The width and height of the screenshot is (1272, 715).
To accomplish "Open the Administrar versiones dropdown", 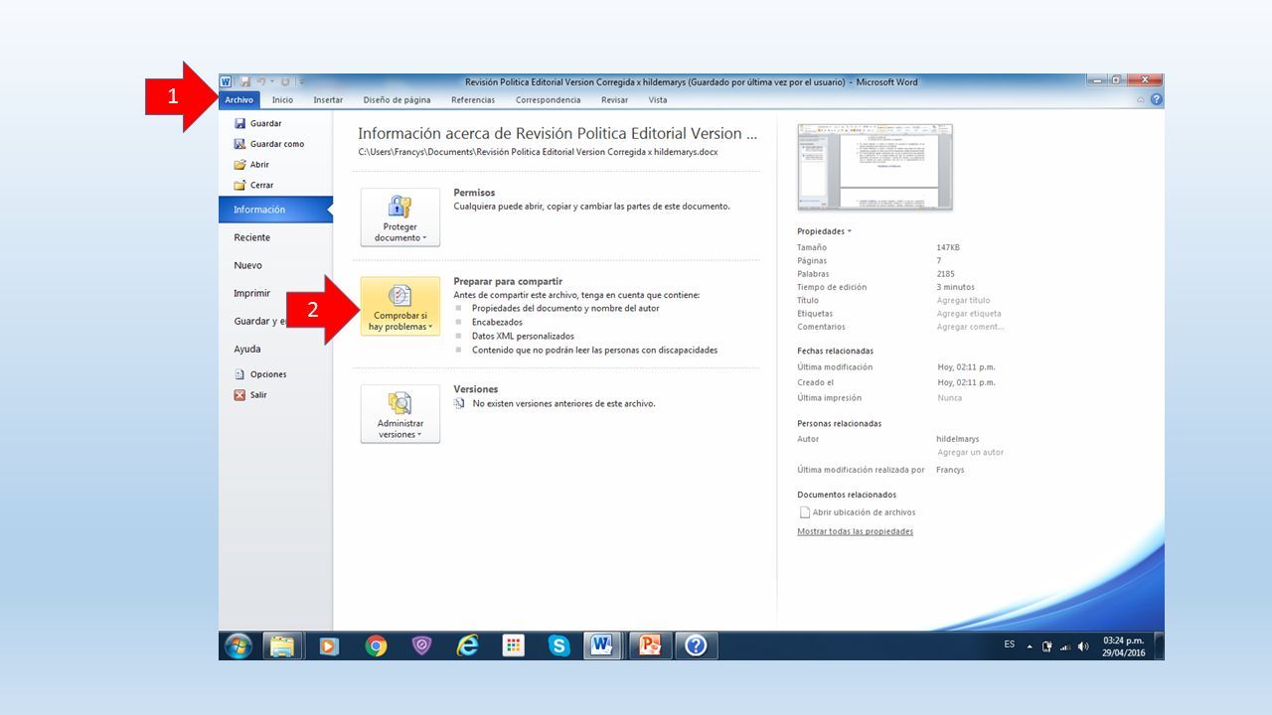I will pos(399,414).
